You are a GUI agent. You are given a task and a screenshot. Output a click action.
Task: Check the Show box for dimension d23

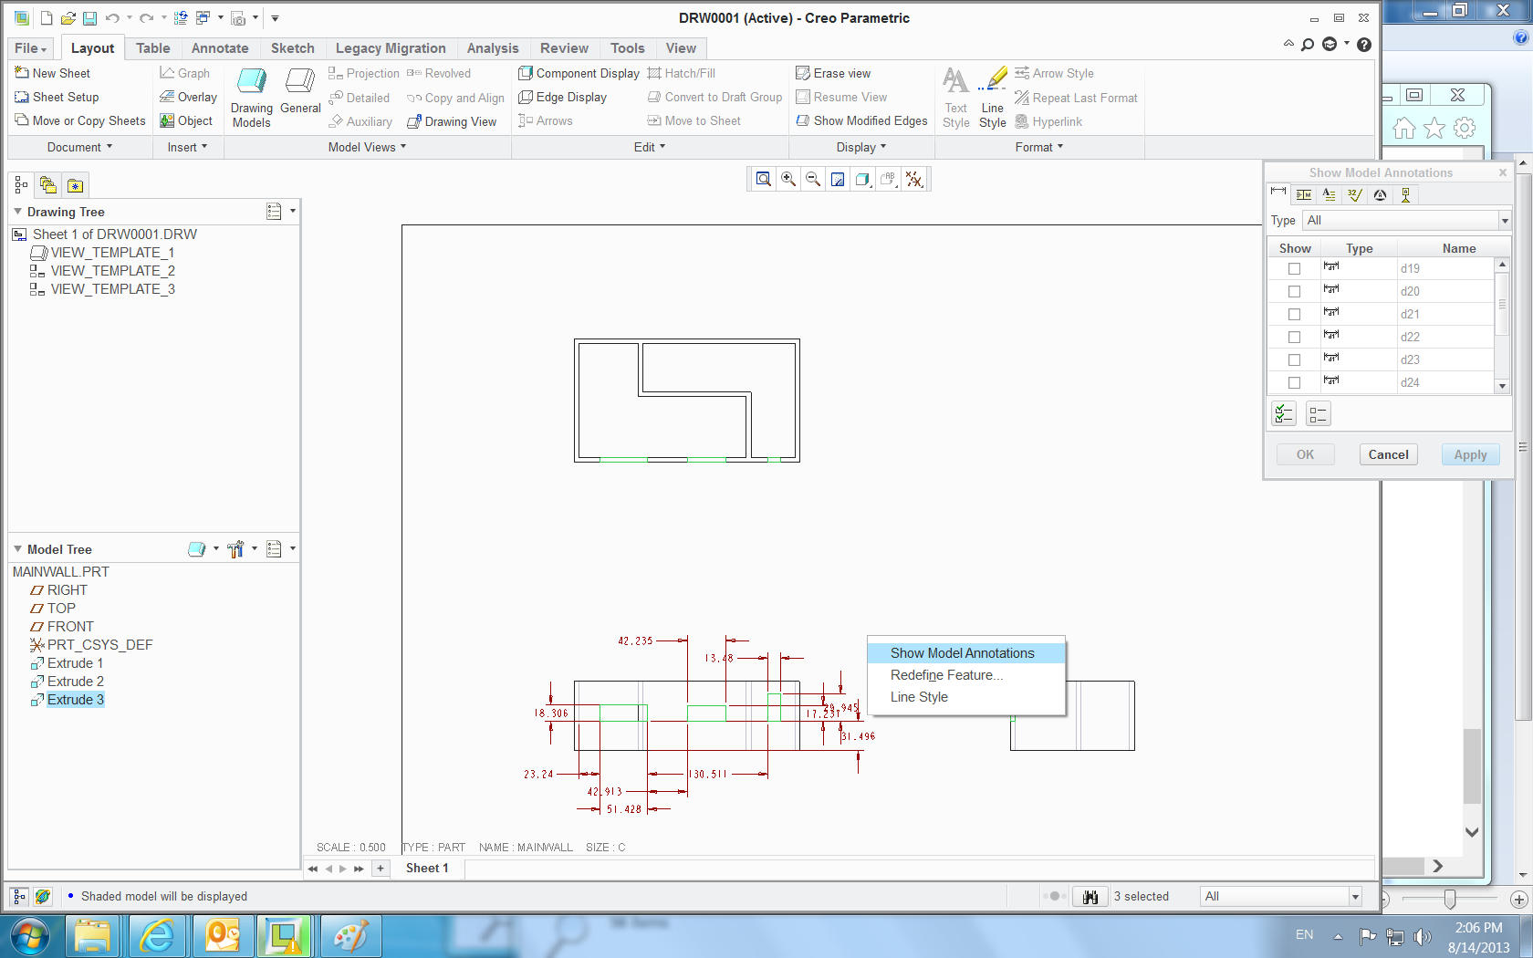coord(1294,360)
